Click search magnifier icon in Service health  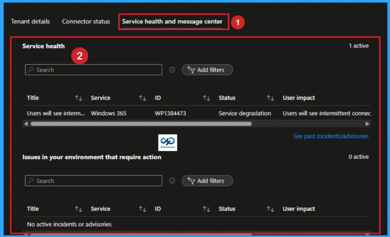[x=31, y=70]
